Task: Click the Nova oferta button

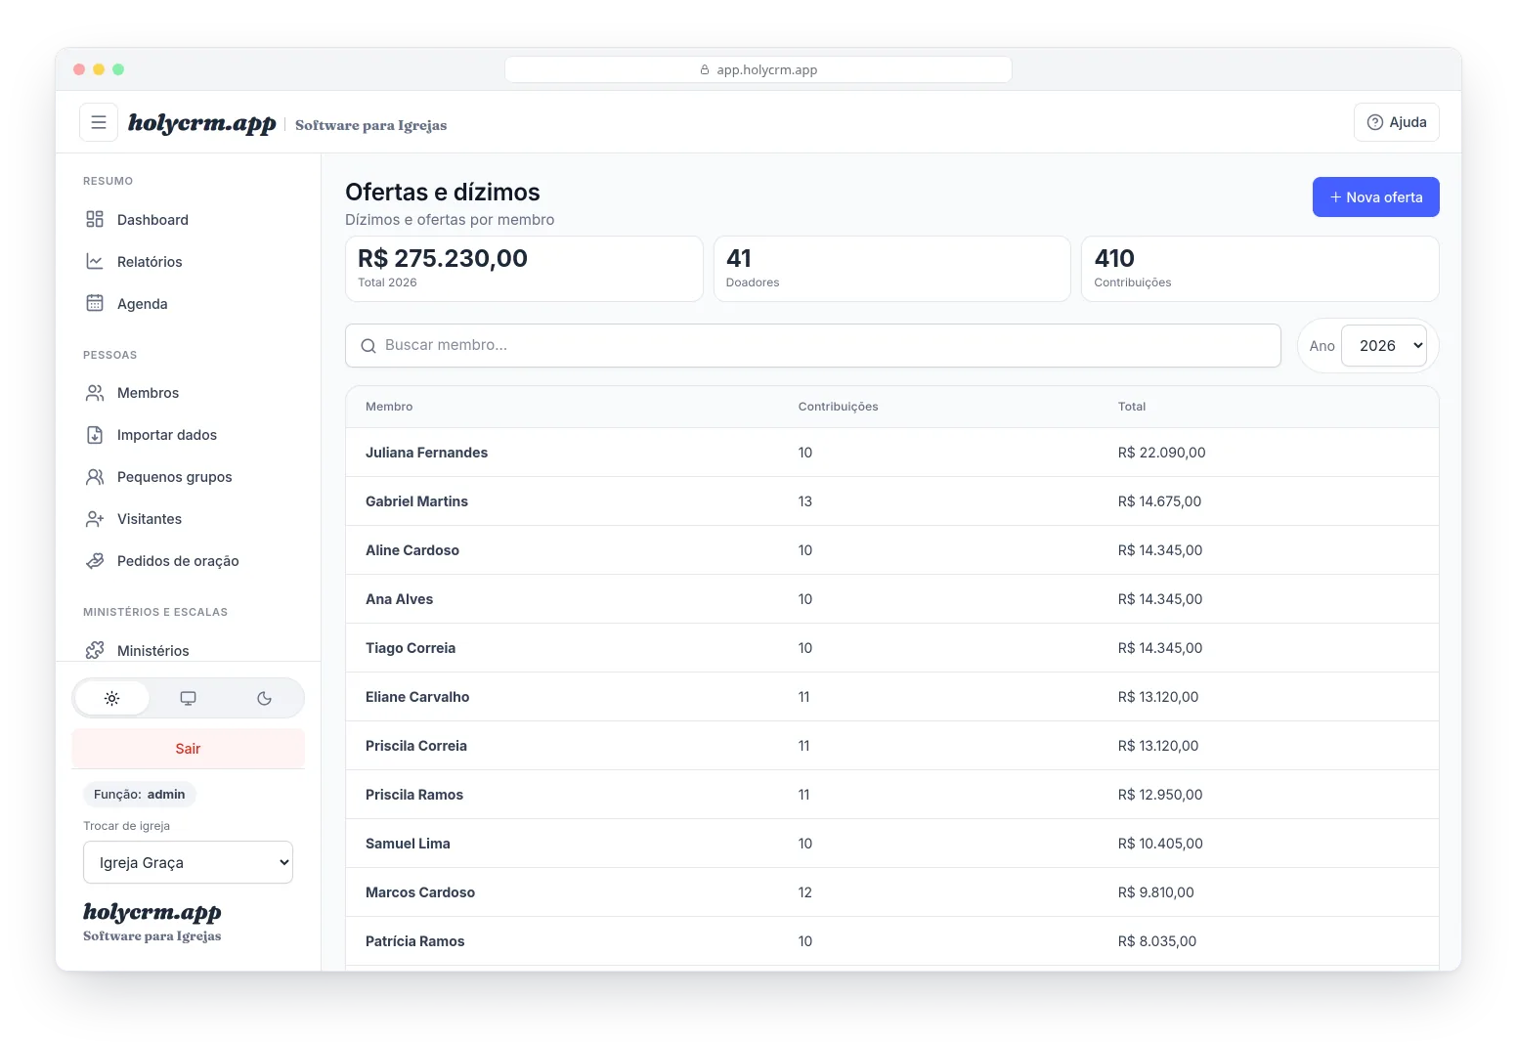Action: (1375, 197)
